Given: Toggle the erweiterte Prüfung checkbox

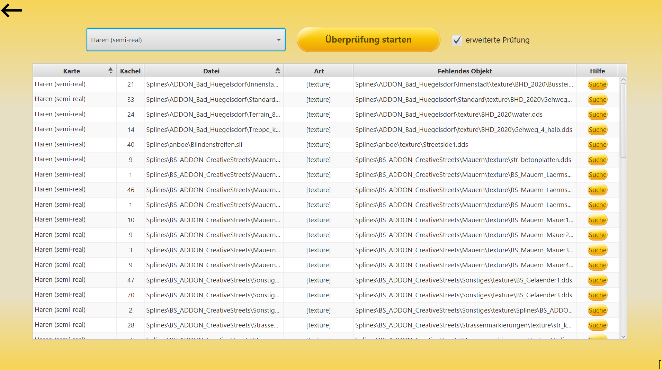Looking at the screenshot, I should (x=457, y=40).
